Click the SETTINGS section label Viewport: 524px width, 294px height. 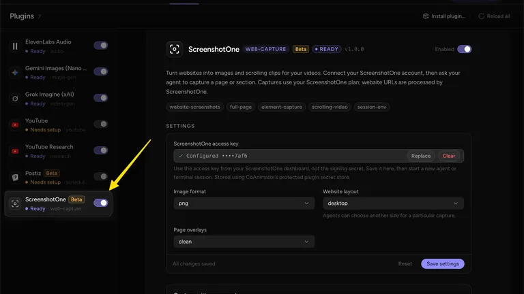(180, 126)
